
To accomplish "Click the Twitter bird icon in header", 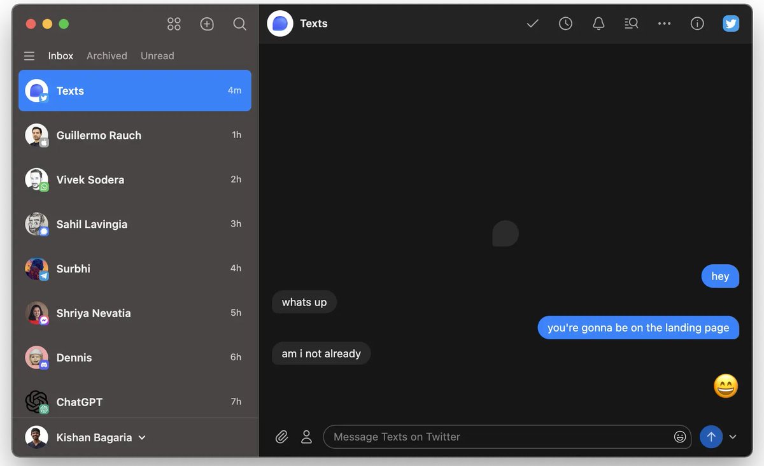I will 731,24.
